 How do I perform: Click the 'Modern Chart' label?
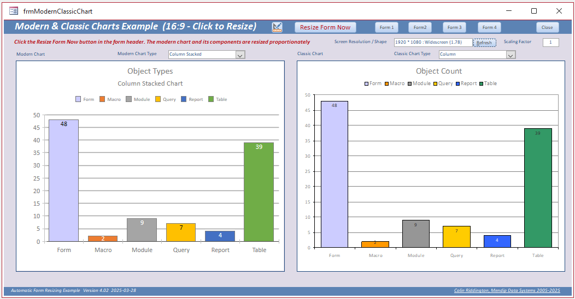pyautogui.click(x=31, y=54)
